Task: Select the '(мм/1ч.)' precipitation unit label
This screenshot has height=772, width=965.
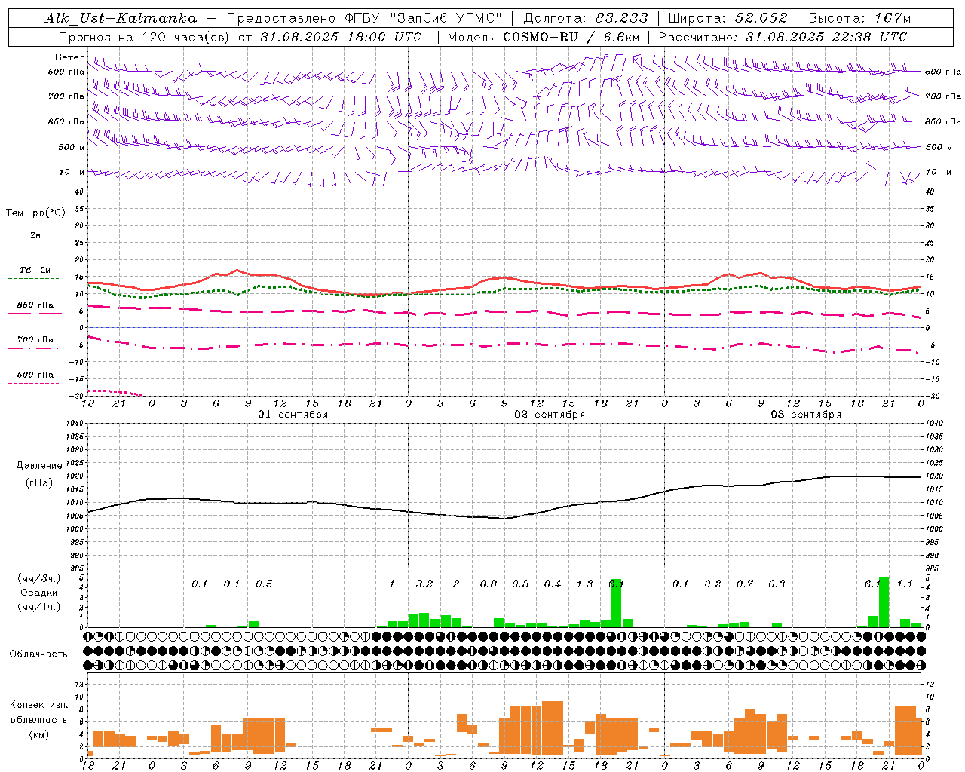Action: click(38, 607)
